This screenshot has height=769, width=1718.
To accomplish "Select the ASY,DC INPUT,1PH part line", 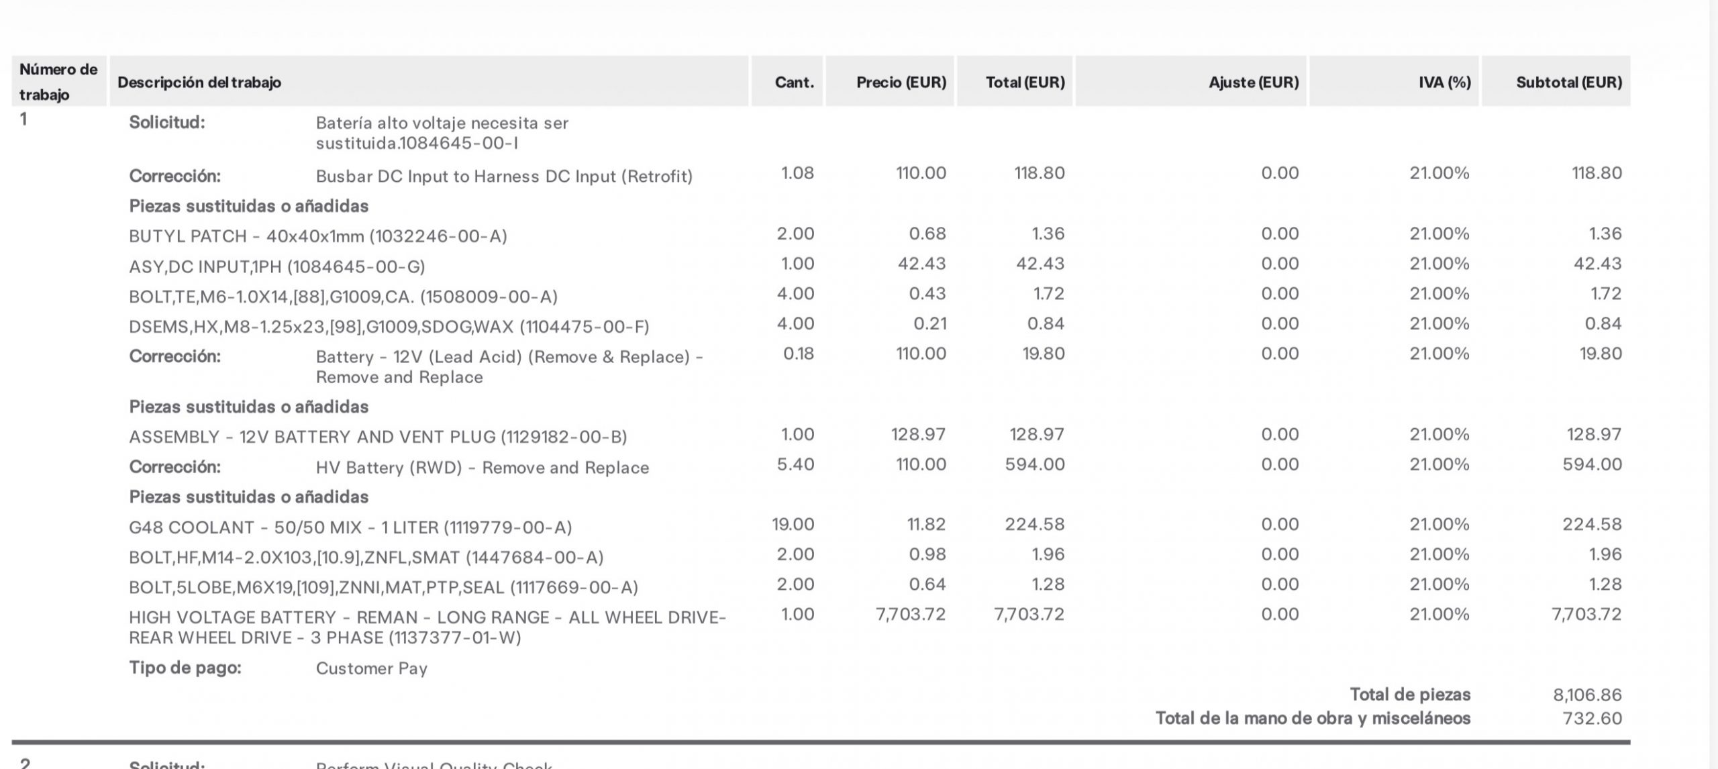I will (x=276, y=266).
